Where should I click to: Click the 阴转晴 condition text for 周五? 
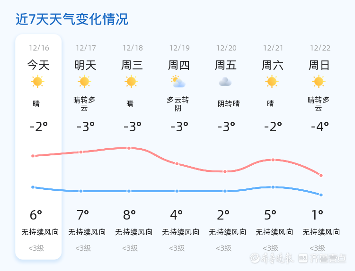coord(229,104)
